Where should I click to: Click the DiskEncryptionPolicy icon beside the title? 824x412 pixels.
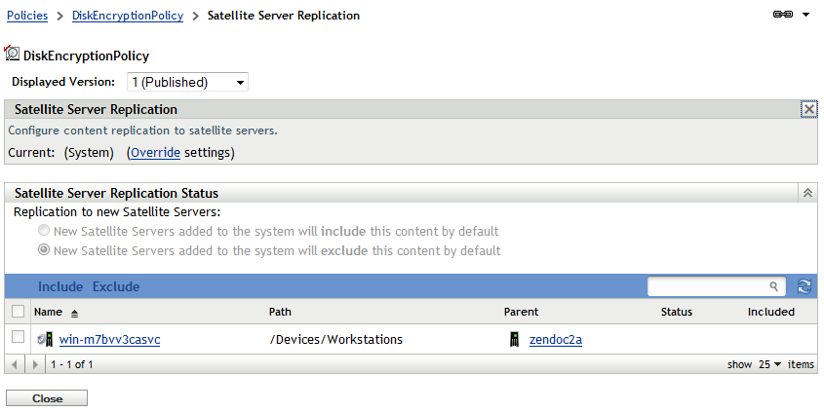13,55
